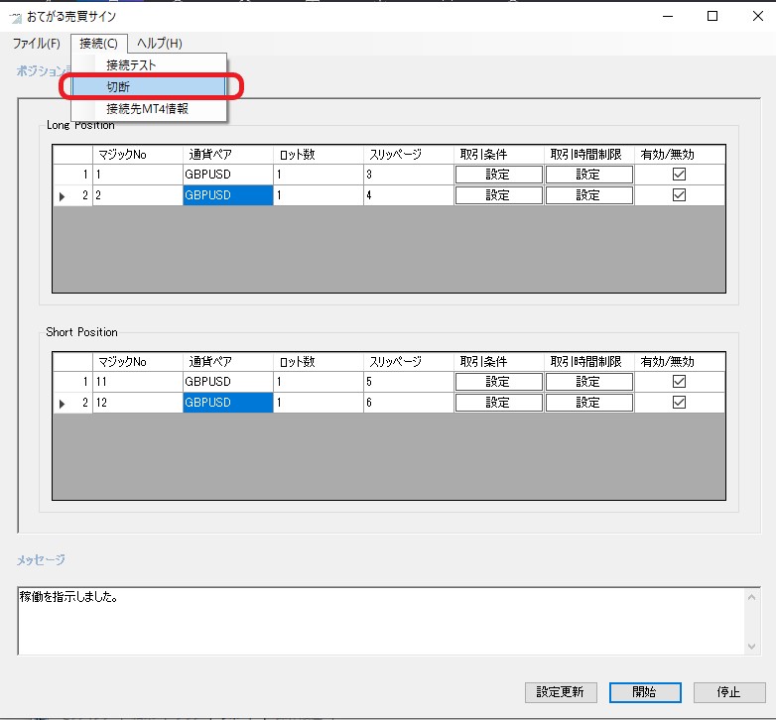Click 取引条件 設定 for Short Position magic 11
Screen dimensions: 776x720
click(498, 382)
